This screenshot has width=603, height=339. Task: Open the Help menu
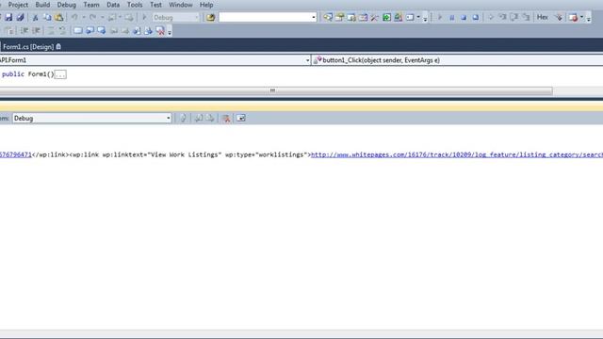(x=206, y=5)
